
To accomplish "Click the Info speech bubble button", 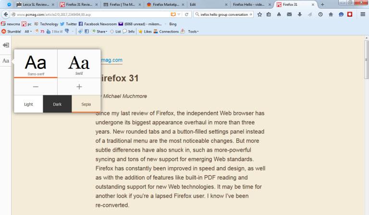I will 129,32.
